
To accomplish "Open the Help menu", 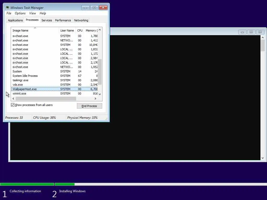I will click(43, 13).
